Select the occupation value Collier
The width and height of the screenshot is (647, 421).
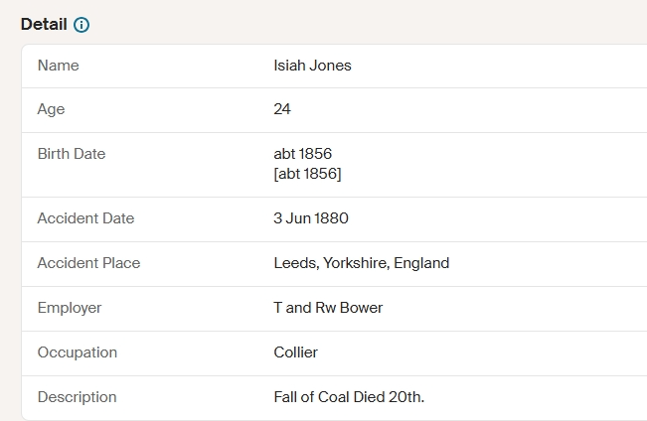point(295,352)
